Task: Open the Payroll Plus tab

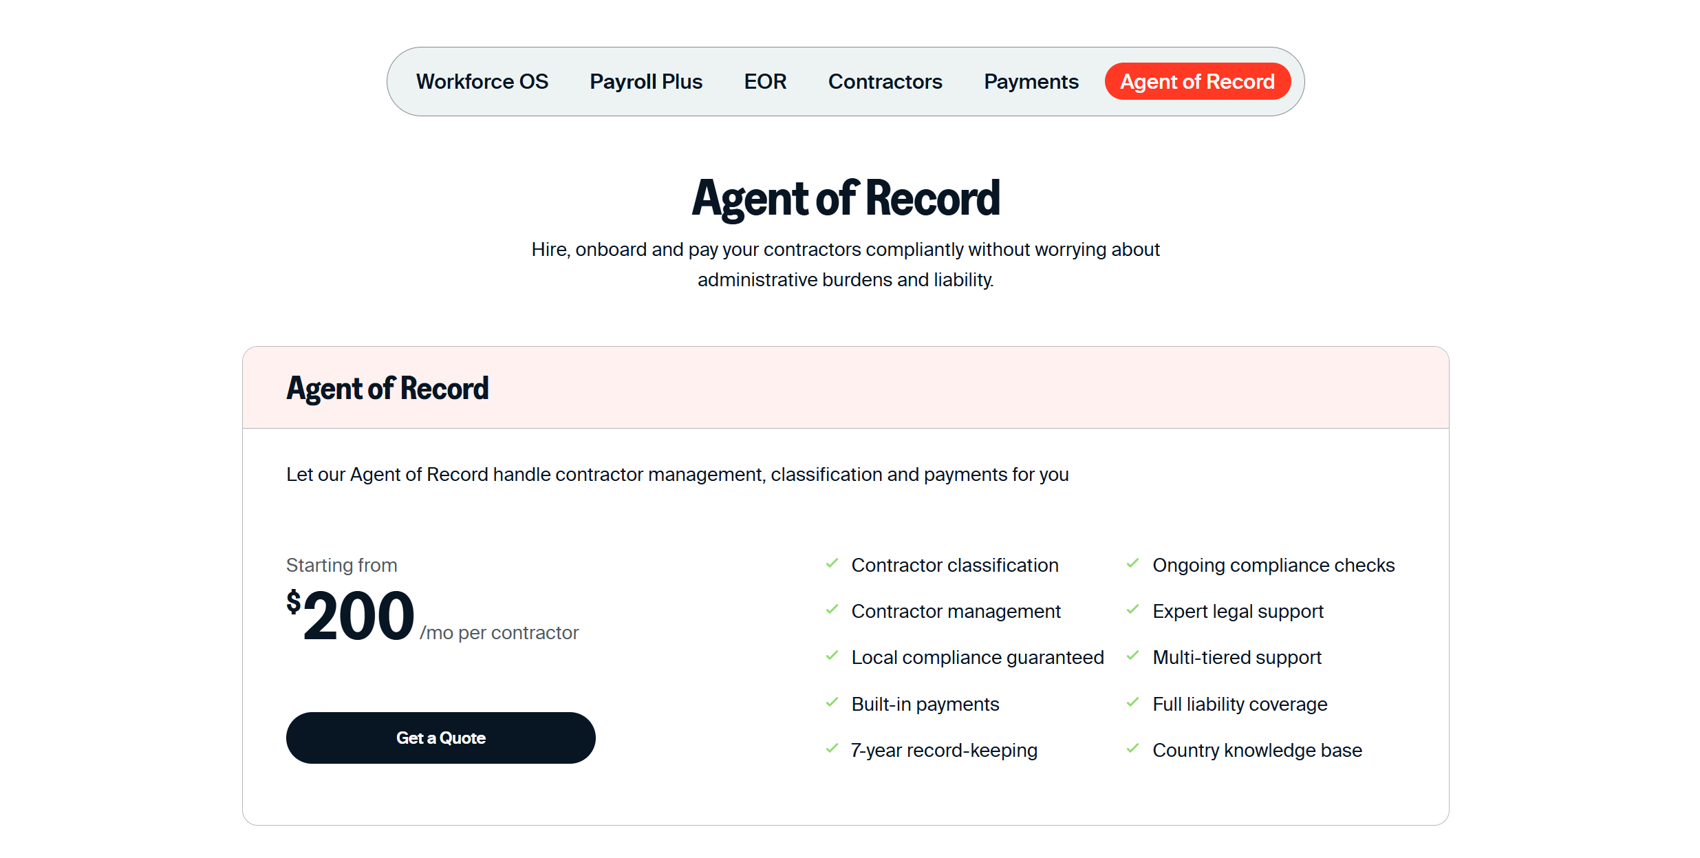Action: tap(645, 82)
